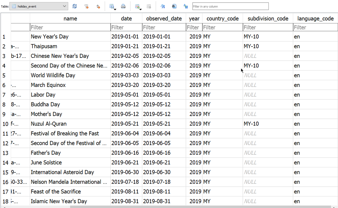This screenshot has height=208, width=338.
Task: Select the International Asteroid Day cell
Action: (x=70, y=172)
